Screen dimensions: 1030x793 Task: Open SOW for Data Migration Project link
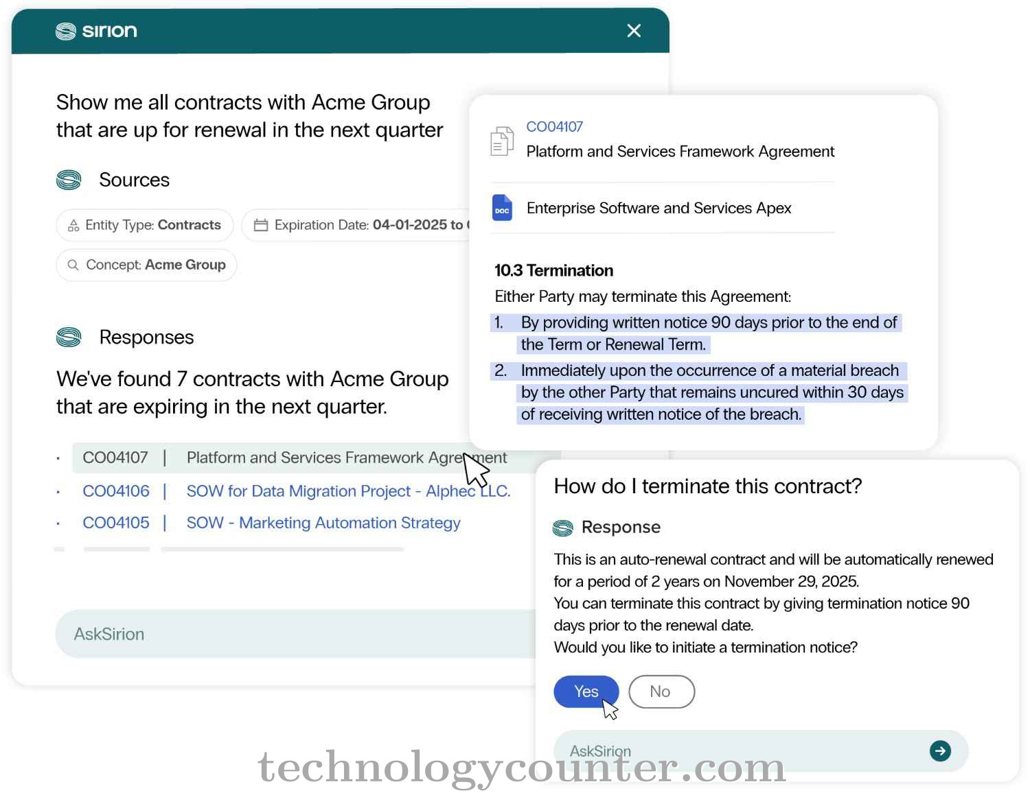click(349, 491)
